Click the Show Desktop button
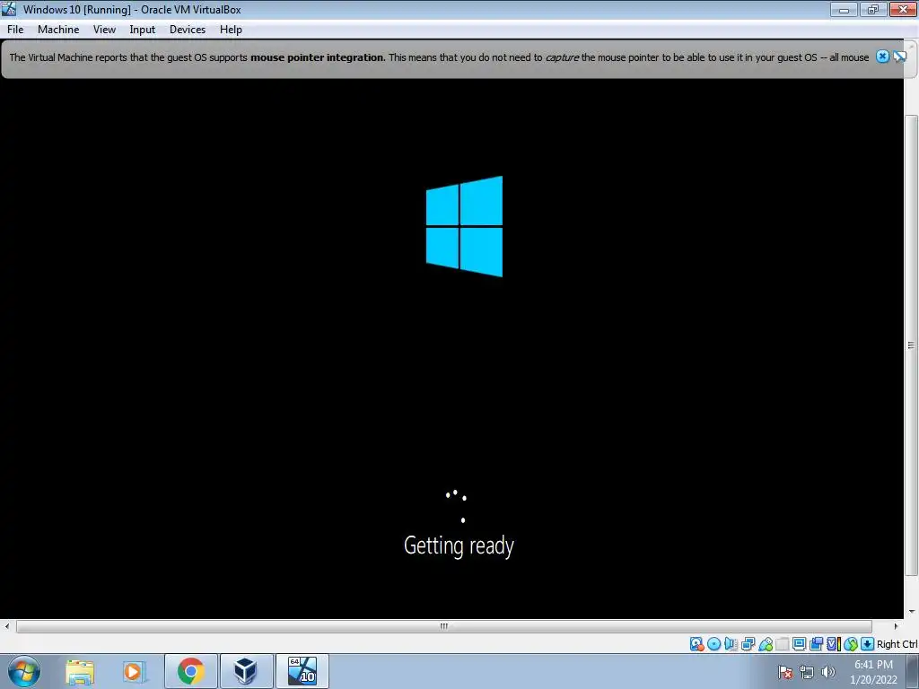Image resolution: width=919 pixels, height=689 pixels. click(x=913, y=671)
